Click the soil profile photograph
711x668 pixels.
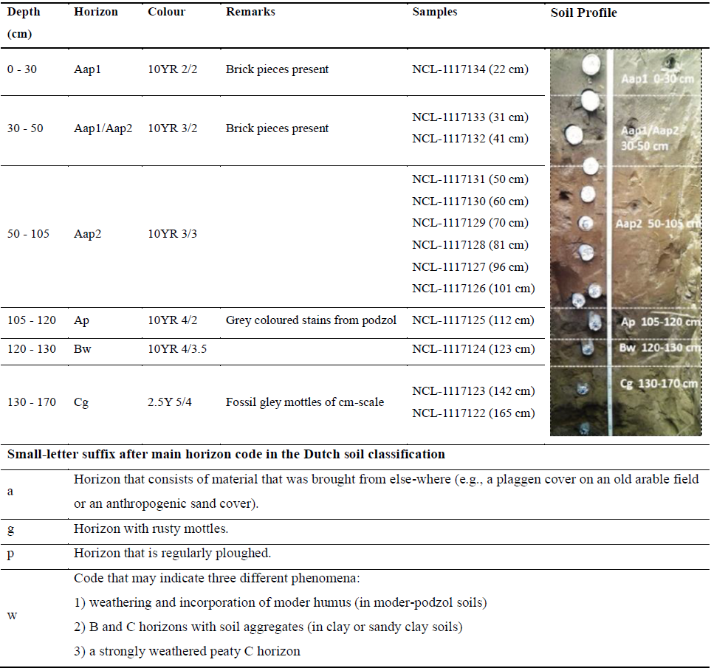[x=625, y=244]
